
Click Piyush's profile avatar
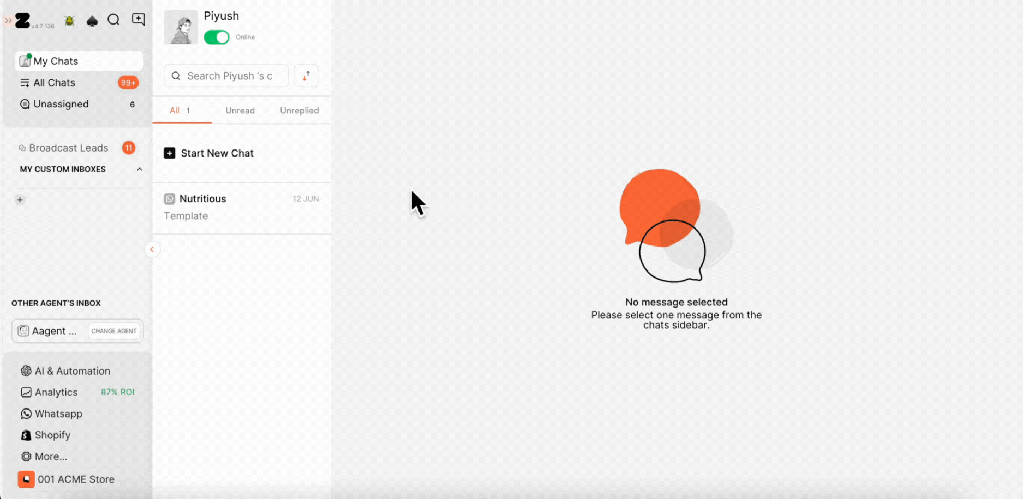coord(181,27)
